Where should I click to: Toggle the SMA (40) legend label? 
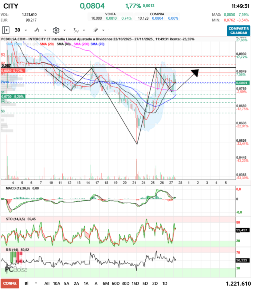[x=64, y=44]
